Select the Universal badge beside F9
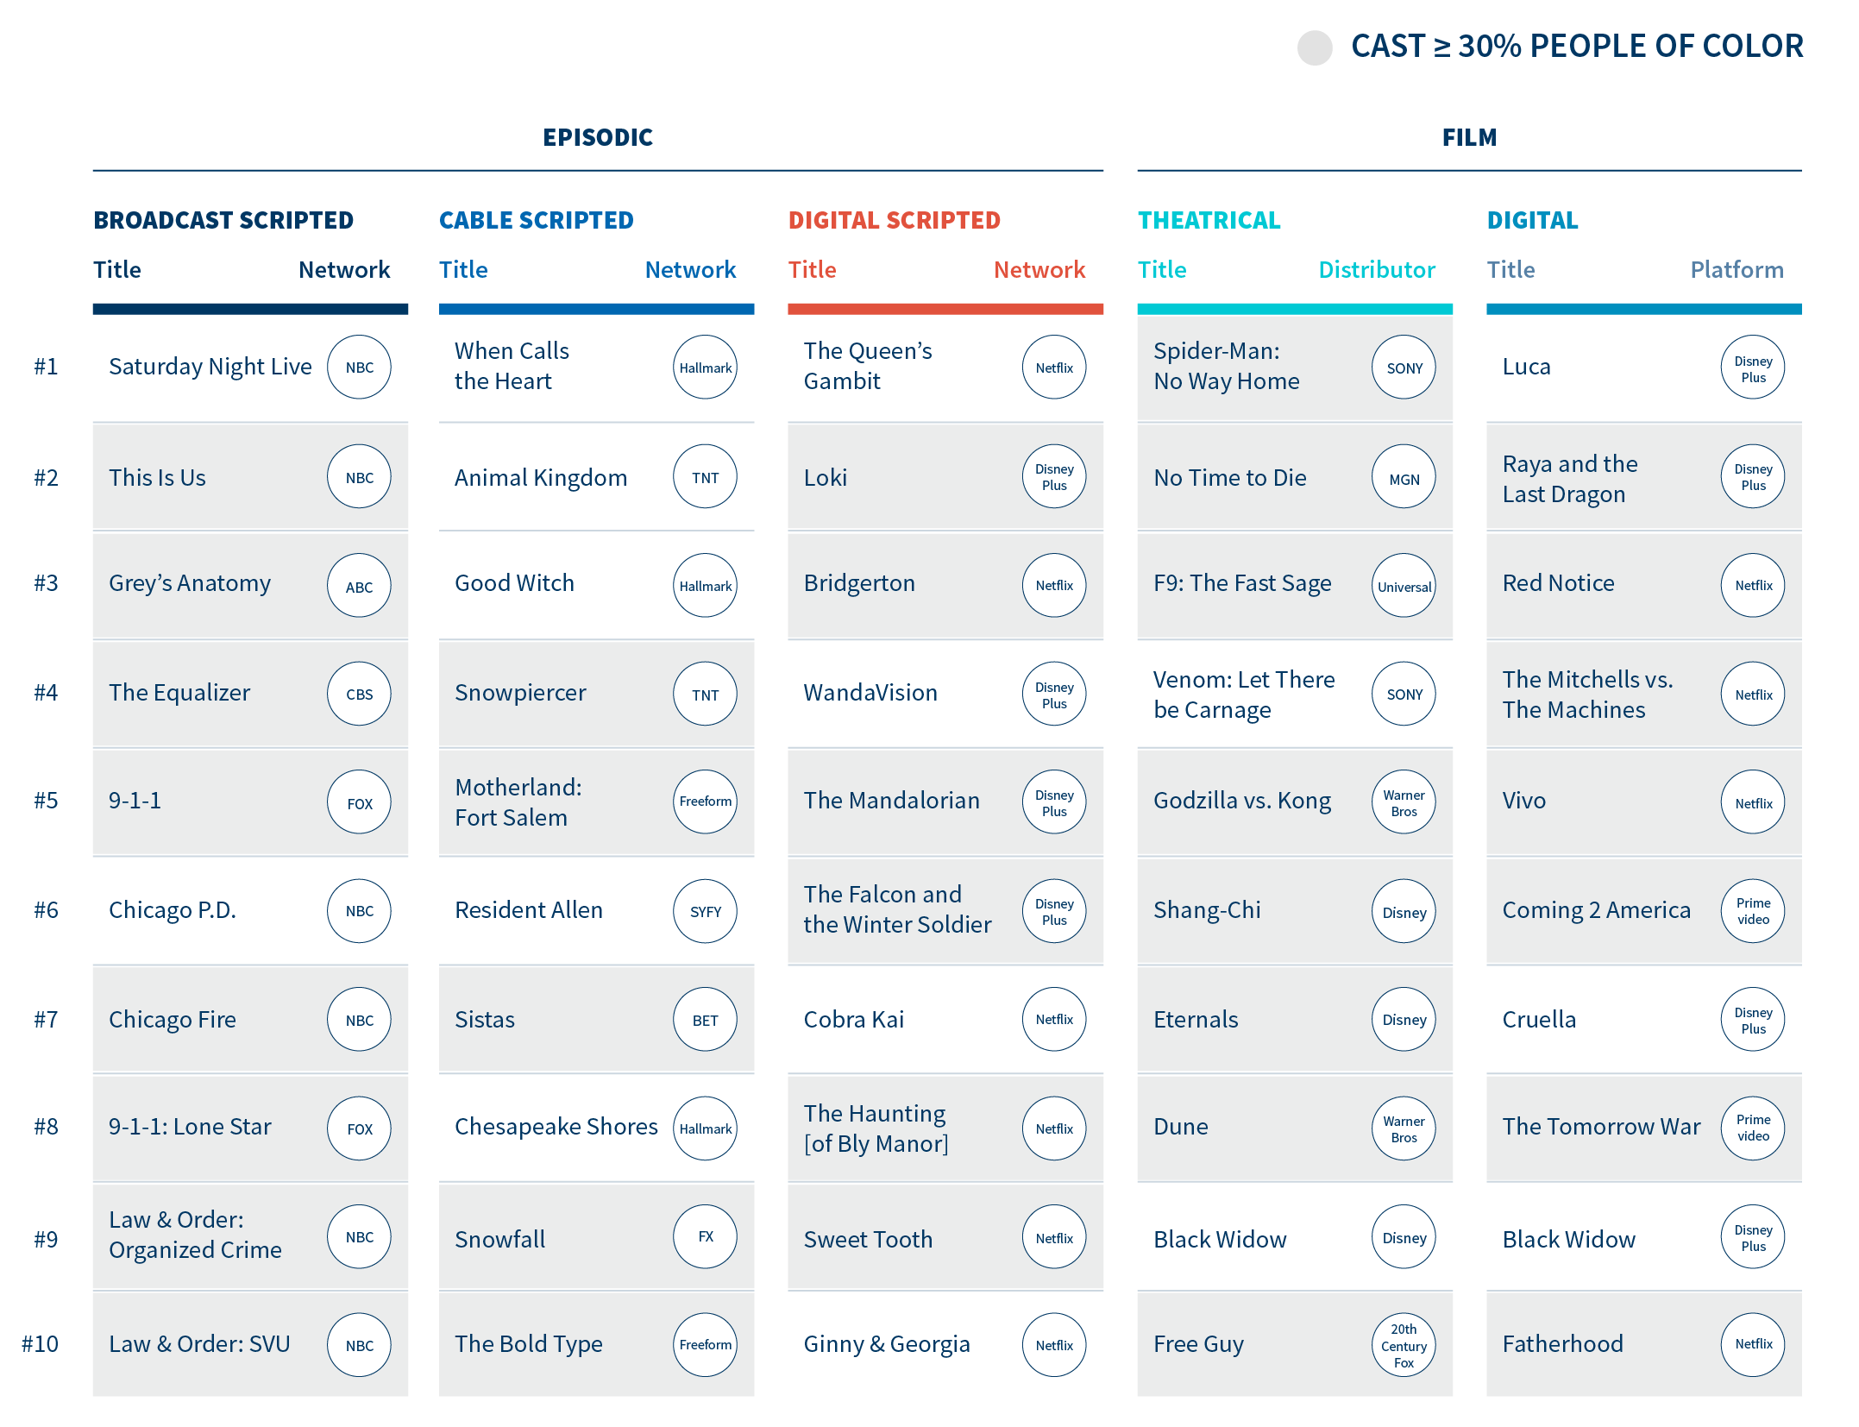The image size is (1859, 1427). 1404,586
